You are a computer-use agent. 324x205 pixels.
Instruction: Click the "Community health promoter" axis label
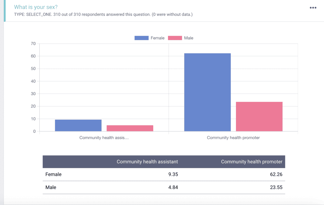pos(233,138)
